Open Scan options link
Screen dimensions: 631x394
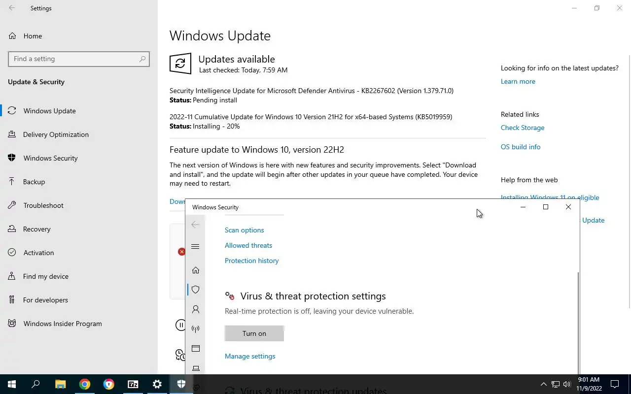[245, 230]
